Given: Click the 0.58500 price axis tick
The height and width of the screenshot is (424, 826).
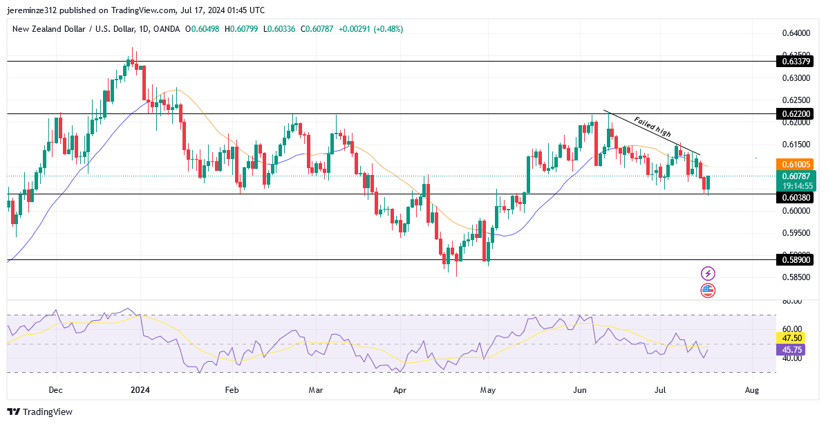Looking at the screenshot, I should tap(796, 277).
